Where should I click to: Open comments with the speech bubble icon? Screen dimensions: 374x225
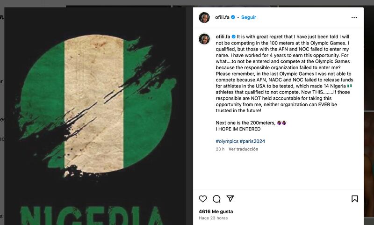tap(216, 199)
